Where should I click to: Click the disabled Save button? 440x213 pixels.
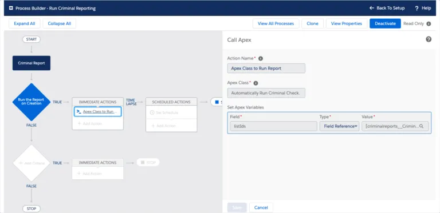tap(237, 207)
